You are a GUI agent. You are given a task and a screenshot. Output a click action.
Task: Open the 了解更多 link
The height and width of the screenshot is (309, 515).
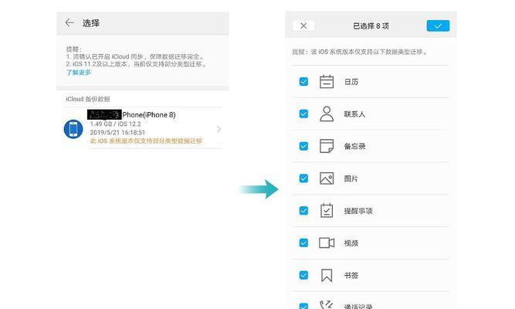[x=79, y=73]
